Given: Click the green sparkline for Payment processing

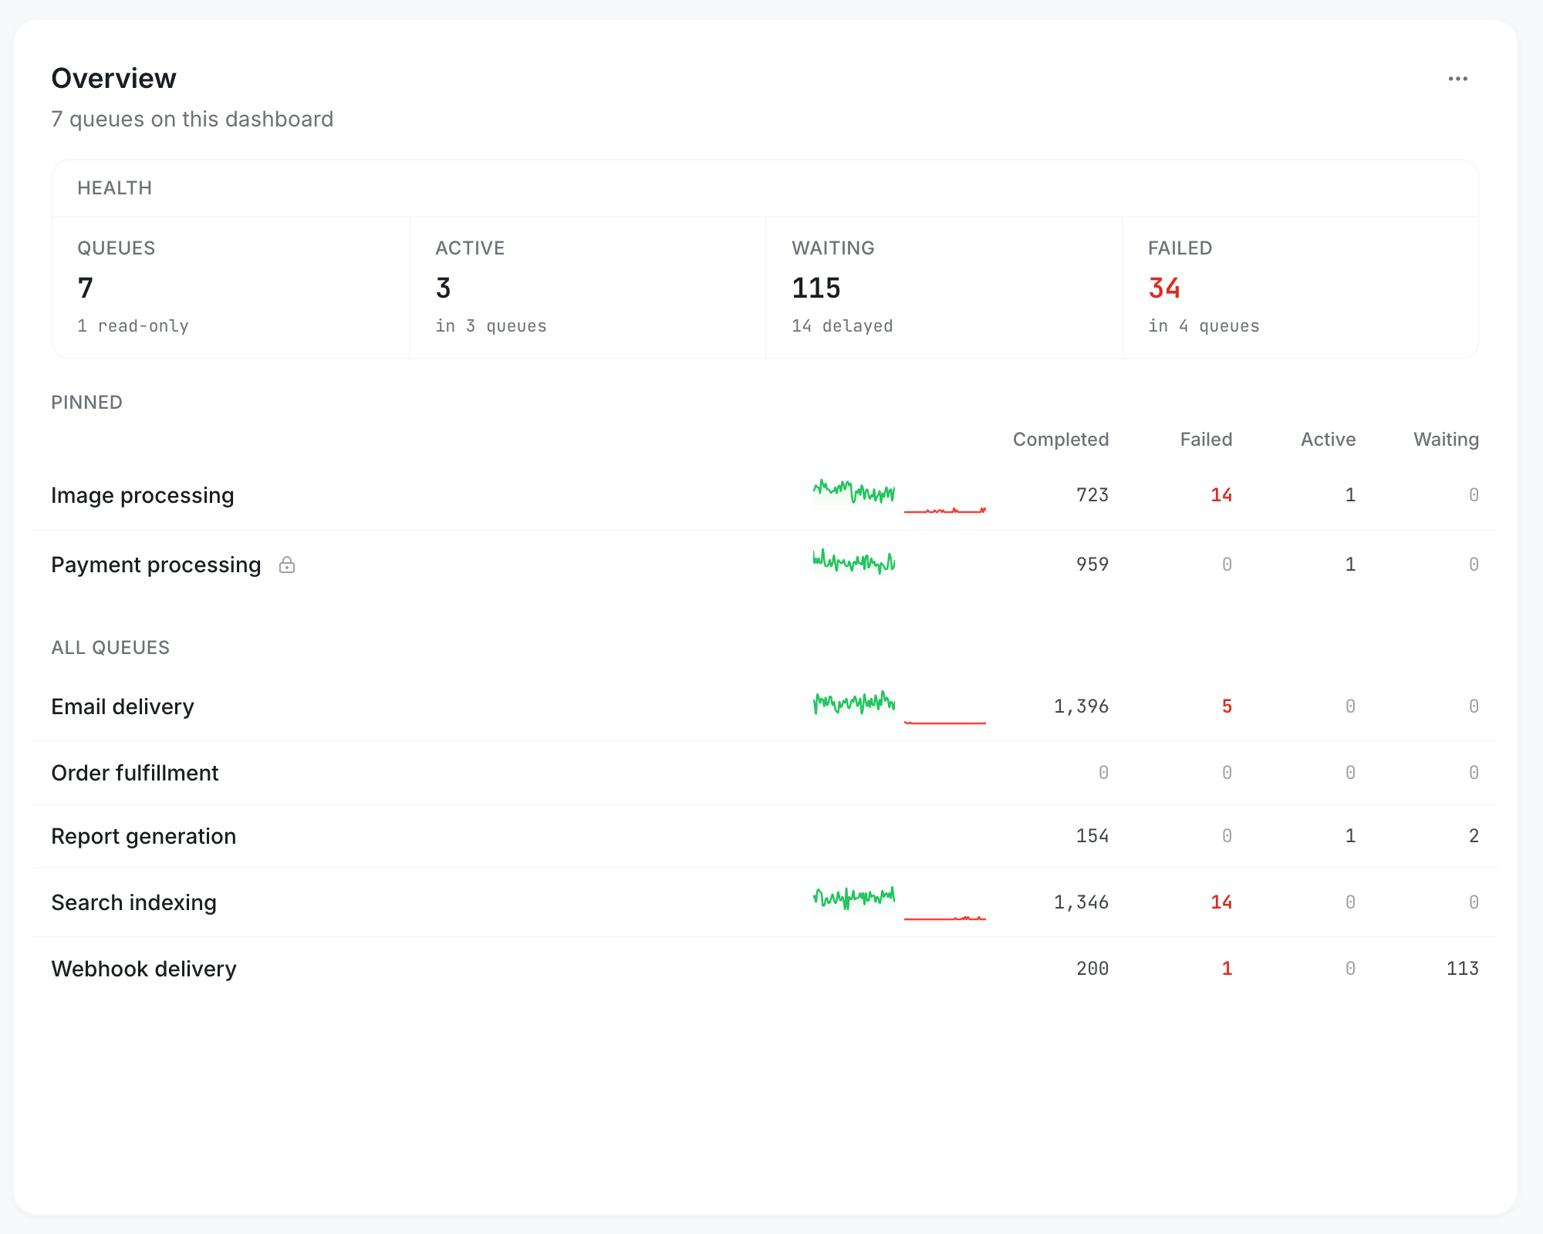Looking at the screenshot, I should click(854, 563).
